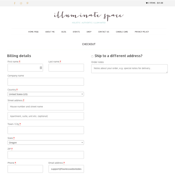Click the Company name field
Viewport: 175px width, 175px height.
(x=46, y=82)
